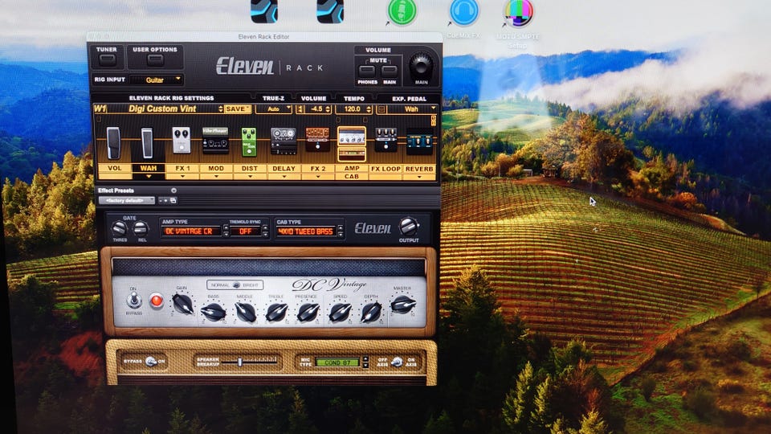Flip the amp ON/BYPASS toggle switch
Screen dimensions: 771x434
(134, 299)
